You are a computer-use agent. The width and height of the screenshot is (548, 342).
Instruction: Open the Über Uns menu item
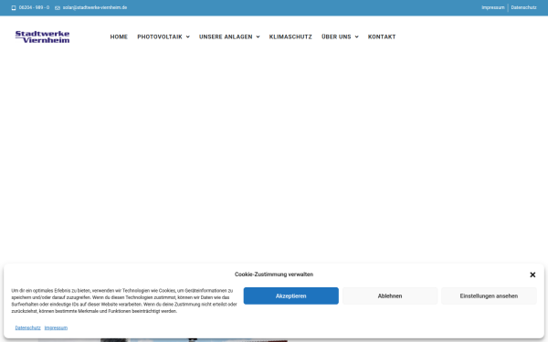click(336, 36)
